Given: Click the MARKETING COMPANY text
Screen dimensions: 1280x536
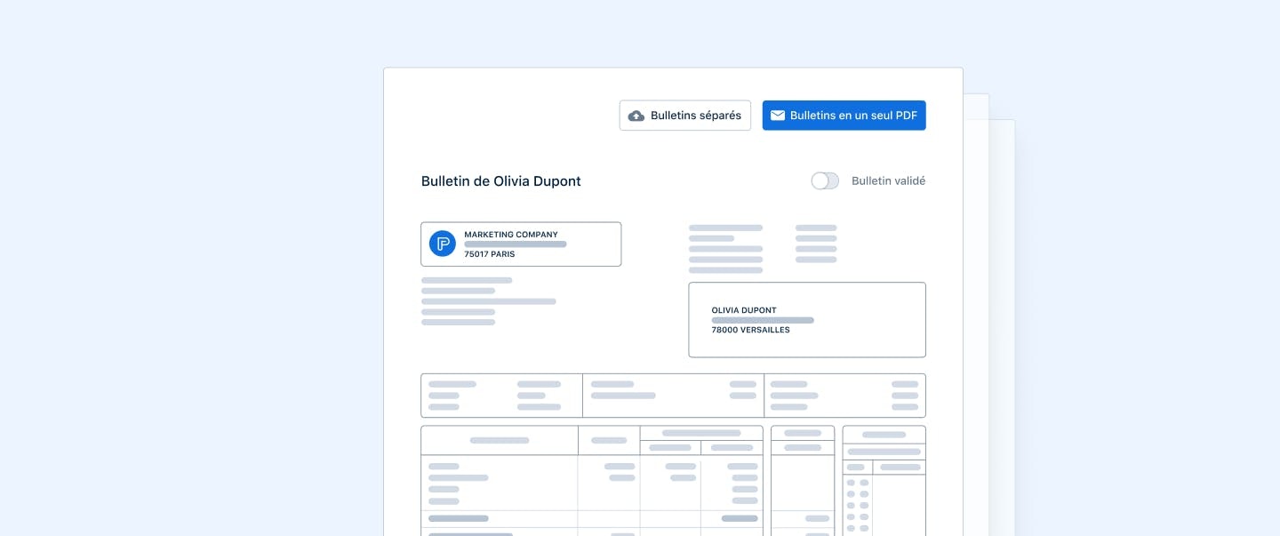Looking at the screenshot, I should pos(511,235).
